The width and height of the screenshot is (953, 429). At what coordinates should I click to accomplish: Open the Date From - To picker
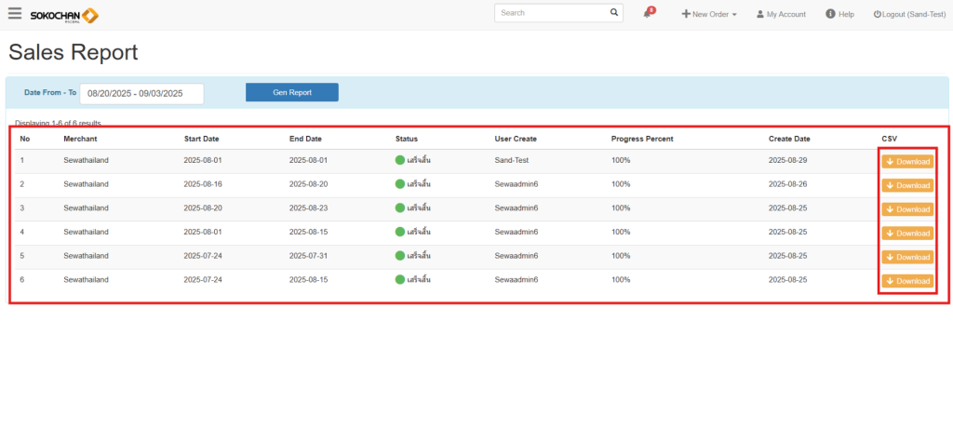pos(141,93)
